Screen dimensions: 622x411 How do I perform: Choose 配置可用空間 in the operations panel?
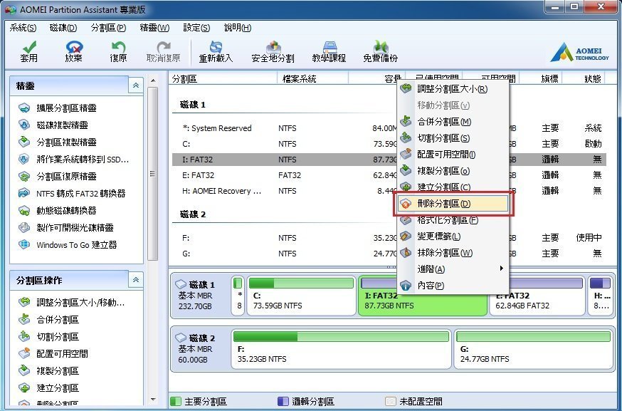tap(53, 354)
